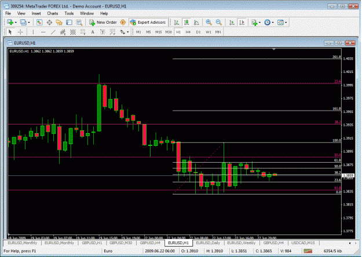Click the 1.3859 current price label
Image resolution: width=362 pixels, height=257 pixels.
pyautogui.click(x=348, y=175)
